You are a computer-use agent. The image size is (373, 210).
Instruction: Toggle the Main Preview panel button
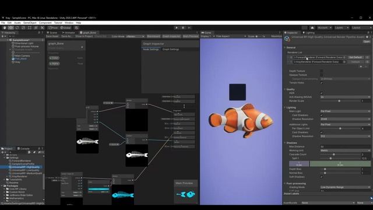pyautogui.click(x=191, y=36)
